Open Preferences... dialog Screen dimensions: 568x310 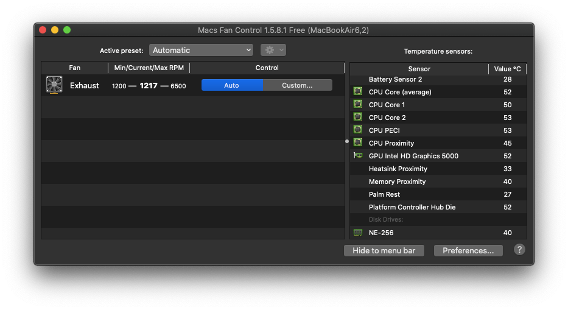[x=468, y=250]
